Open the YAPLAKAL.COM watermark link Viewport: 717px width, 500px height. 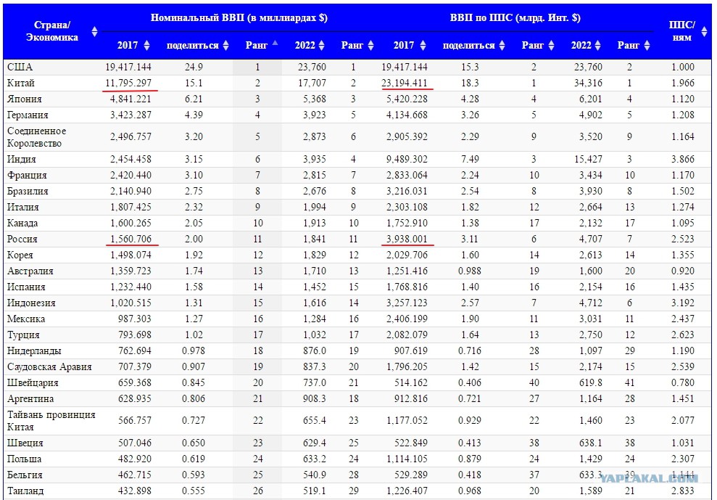[x=650, y=478]
